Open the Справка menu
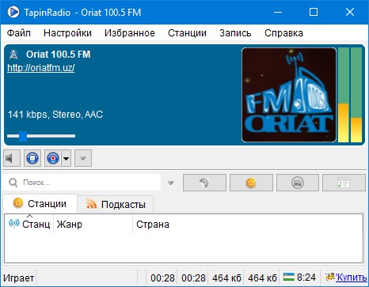 (x=283, y=33)
